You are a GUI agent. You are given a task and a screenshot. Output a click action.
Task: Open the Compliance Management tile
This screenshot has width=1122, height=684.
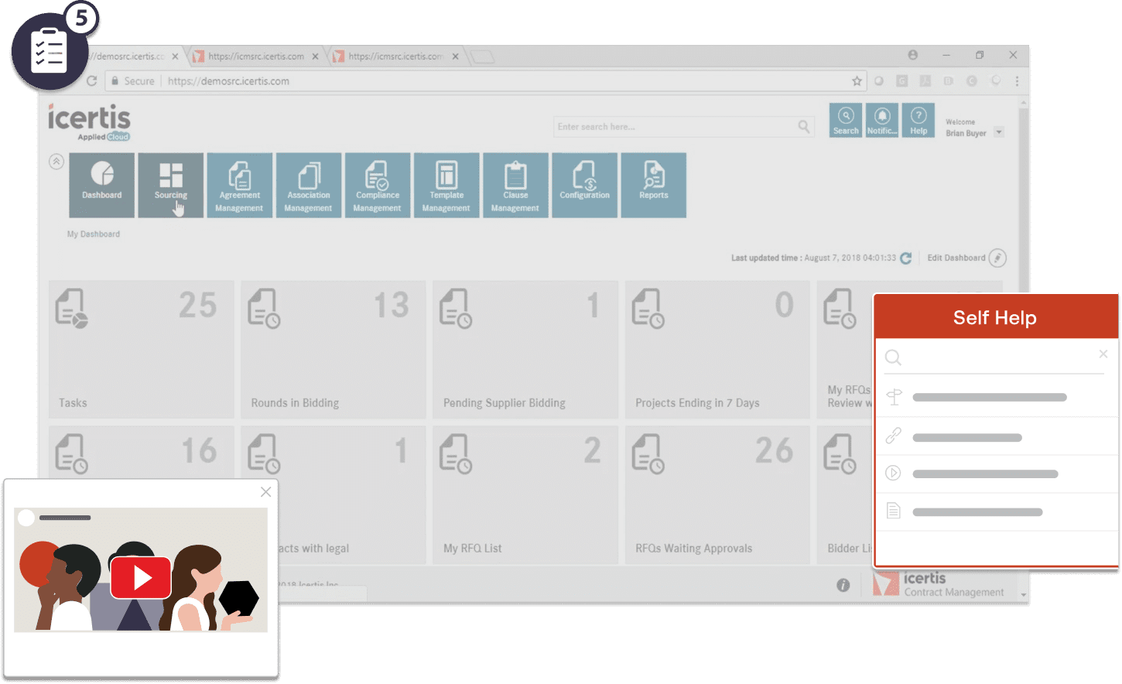377,185
